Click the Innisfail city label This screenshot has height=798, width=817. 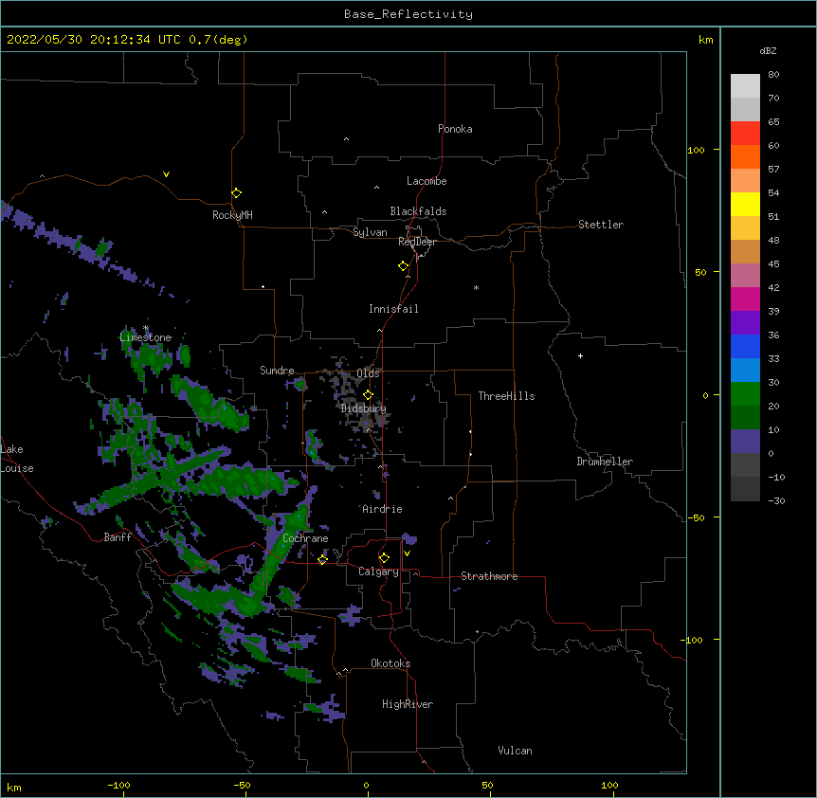[x=393, y=309]
